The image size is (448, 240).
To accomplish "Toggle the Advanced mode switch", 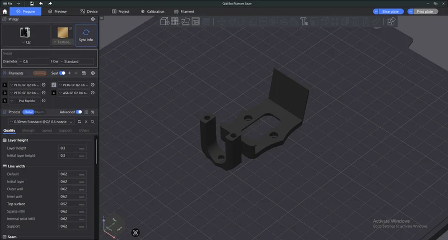I will click(x=79, y=112).
